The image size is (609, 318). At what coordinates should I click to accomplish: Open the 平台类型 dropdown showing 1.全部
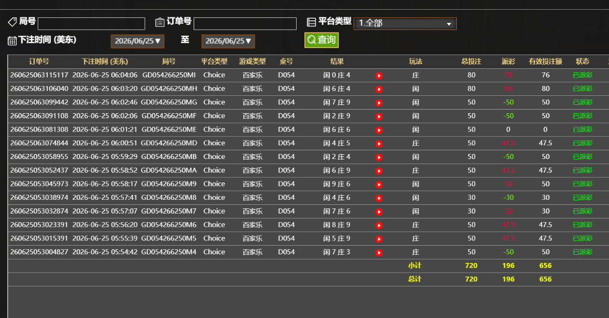405,23
